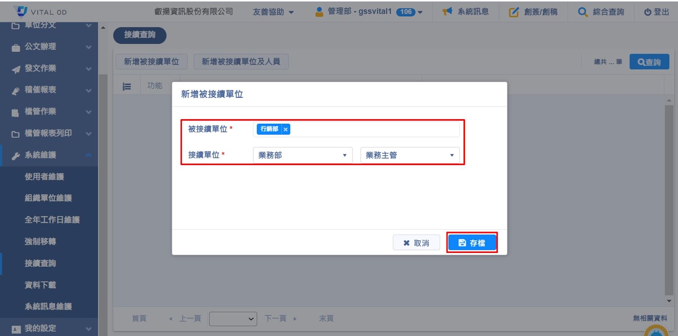Click the list icon in table header

point(127,87)
